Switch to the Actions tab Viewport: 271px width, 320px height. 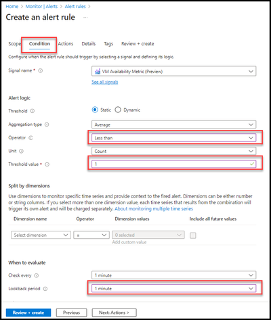point(66,44)
